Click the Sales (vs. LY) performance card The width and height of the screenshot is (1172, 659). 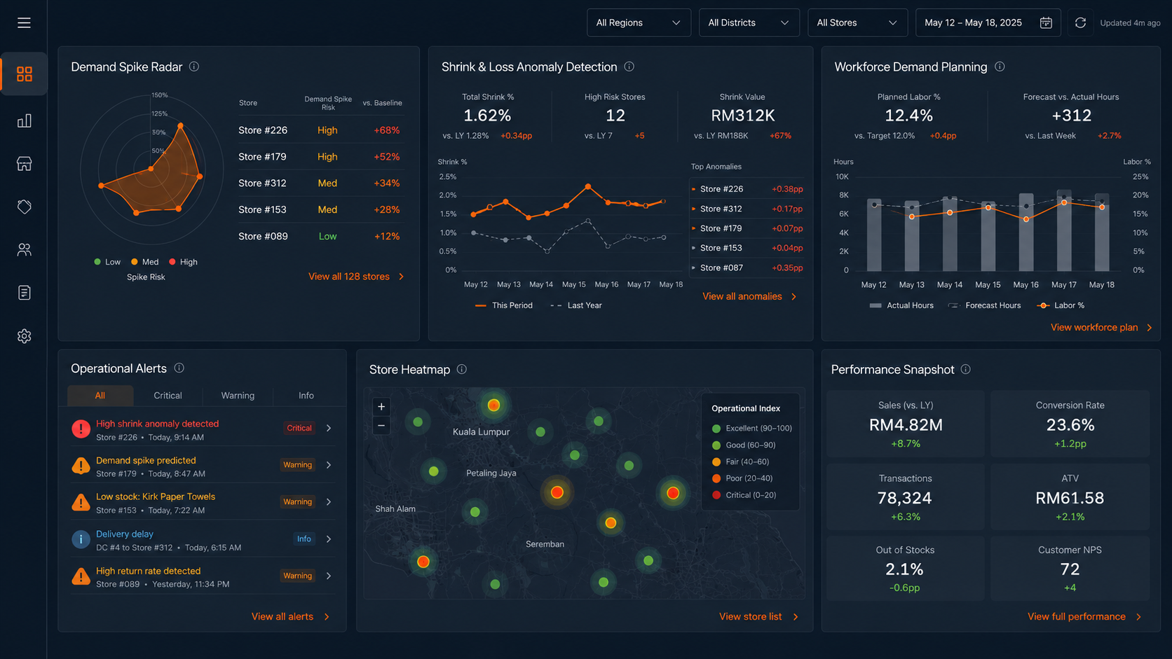(x=906, y=424)
